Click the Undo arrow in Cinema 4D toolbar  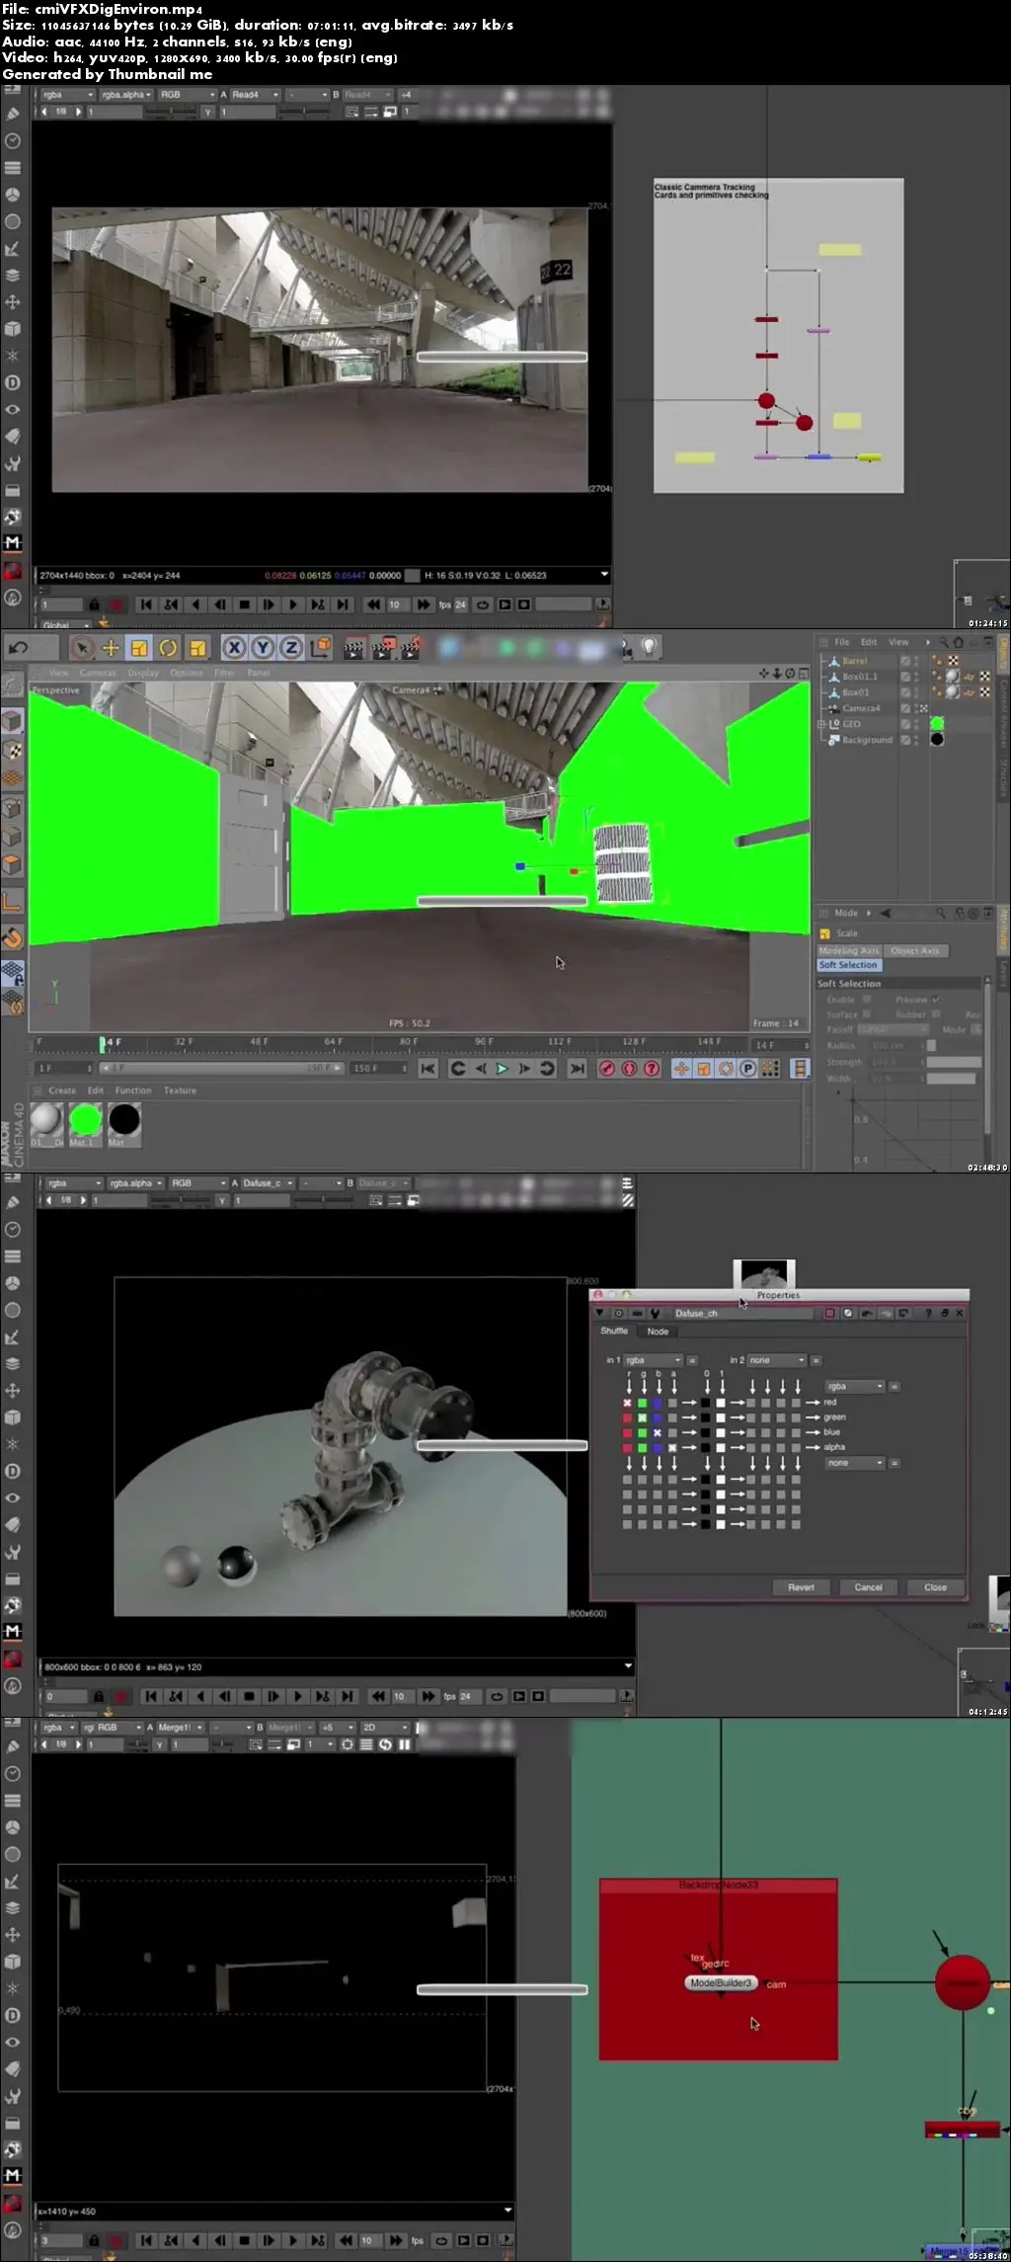(19, 648)
